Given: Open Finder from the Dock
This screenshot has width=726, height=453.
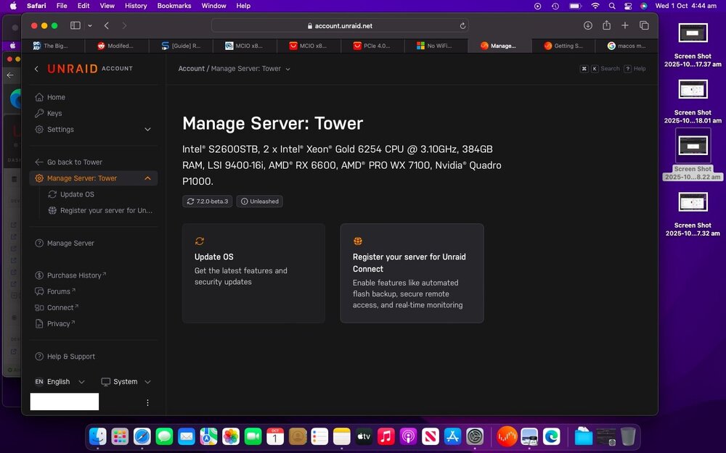Looking at the screenshot, I should (x=98, y=436).
